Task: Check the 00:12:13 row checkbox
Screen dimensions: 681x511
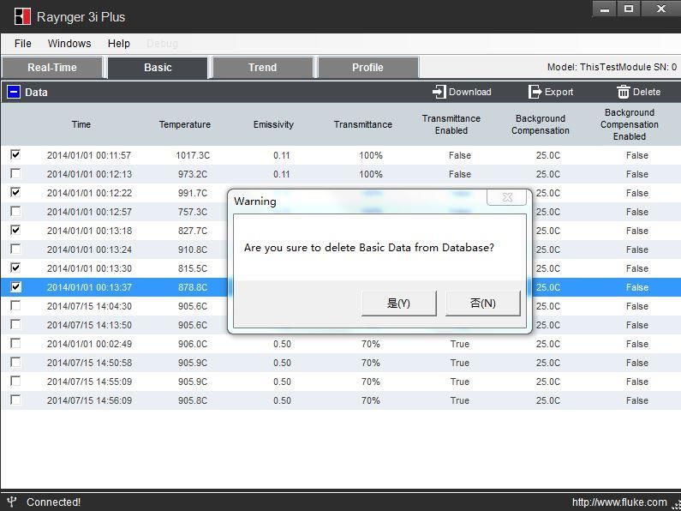Action: pos(15,173)
